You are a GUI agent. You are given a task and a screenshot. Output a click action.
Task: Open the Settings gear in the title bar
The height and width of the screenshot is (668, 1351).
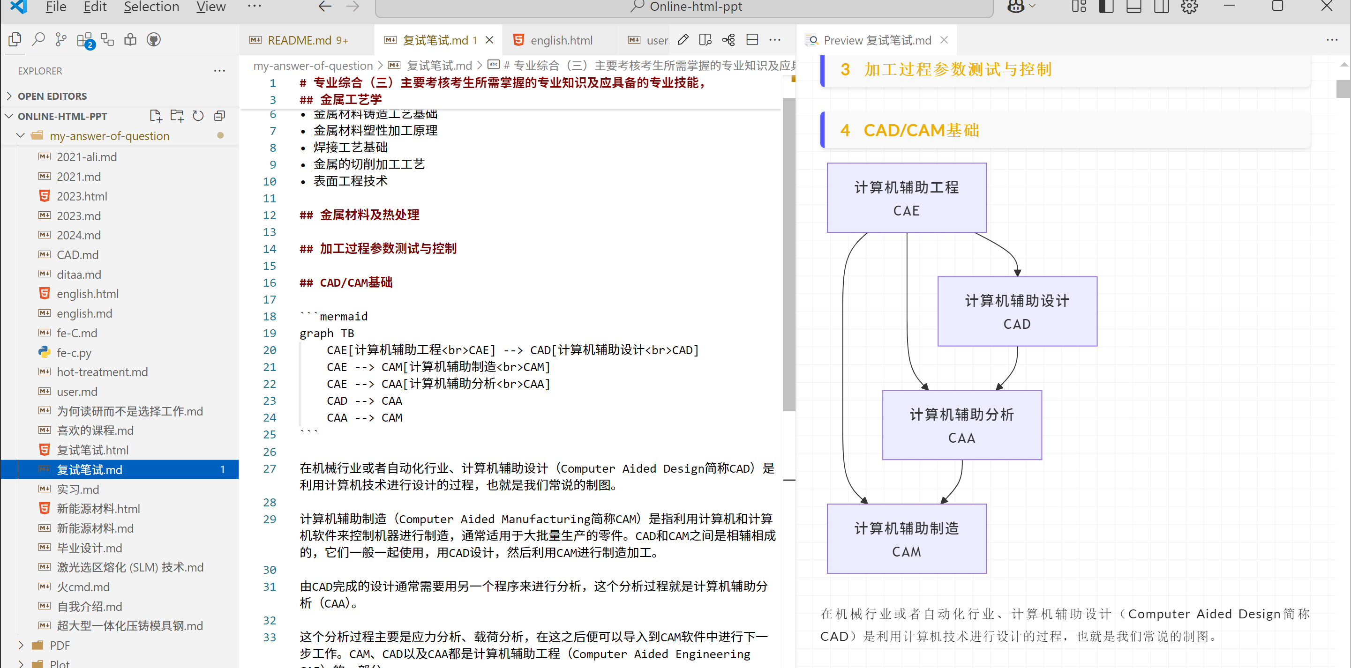coord(1188,7)
